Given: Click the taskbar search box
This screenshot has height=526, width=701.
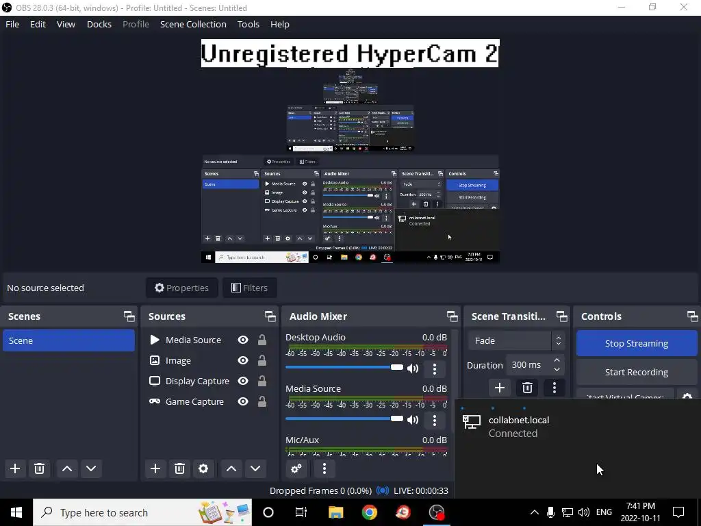Looking at the screenshot, I should point(142,512).
